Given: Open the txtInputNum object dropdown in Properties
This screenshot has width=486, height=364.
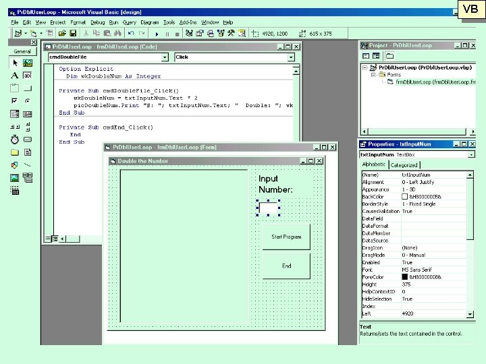Looking at the screenshot, I should tap(471, 154).
